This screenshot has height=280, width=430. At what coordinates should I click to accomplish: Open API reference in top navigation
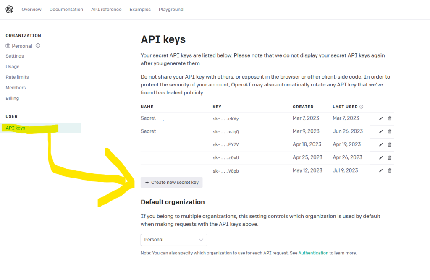pos(106,9)
